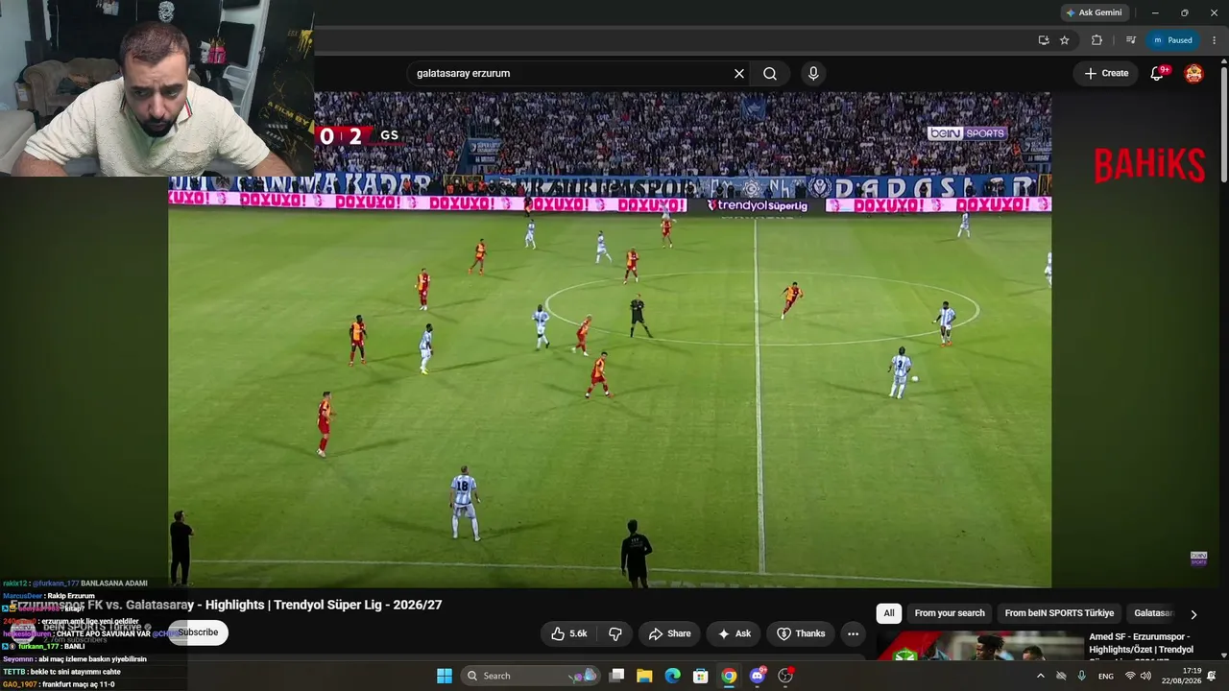
Task: Click the football match video player
Action: pos(610,340)
